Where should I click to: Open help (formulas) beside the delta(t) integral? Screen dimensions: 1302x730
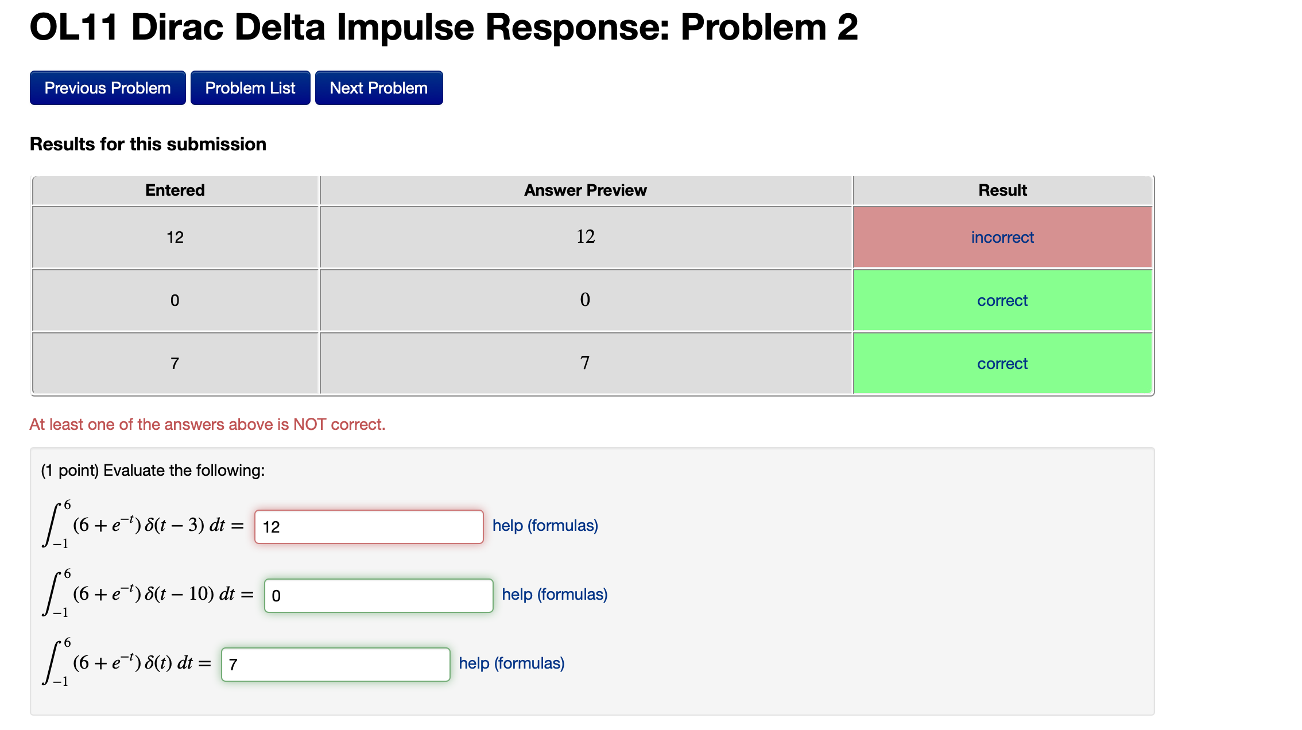[x=511, y=663]
